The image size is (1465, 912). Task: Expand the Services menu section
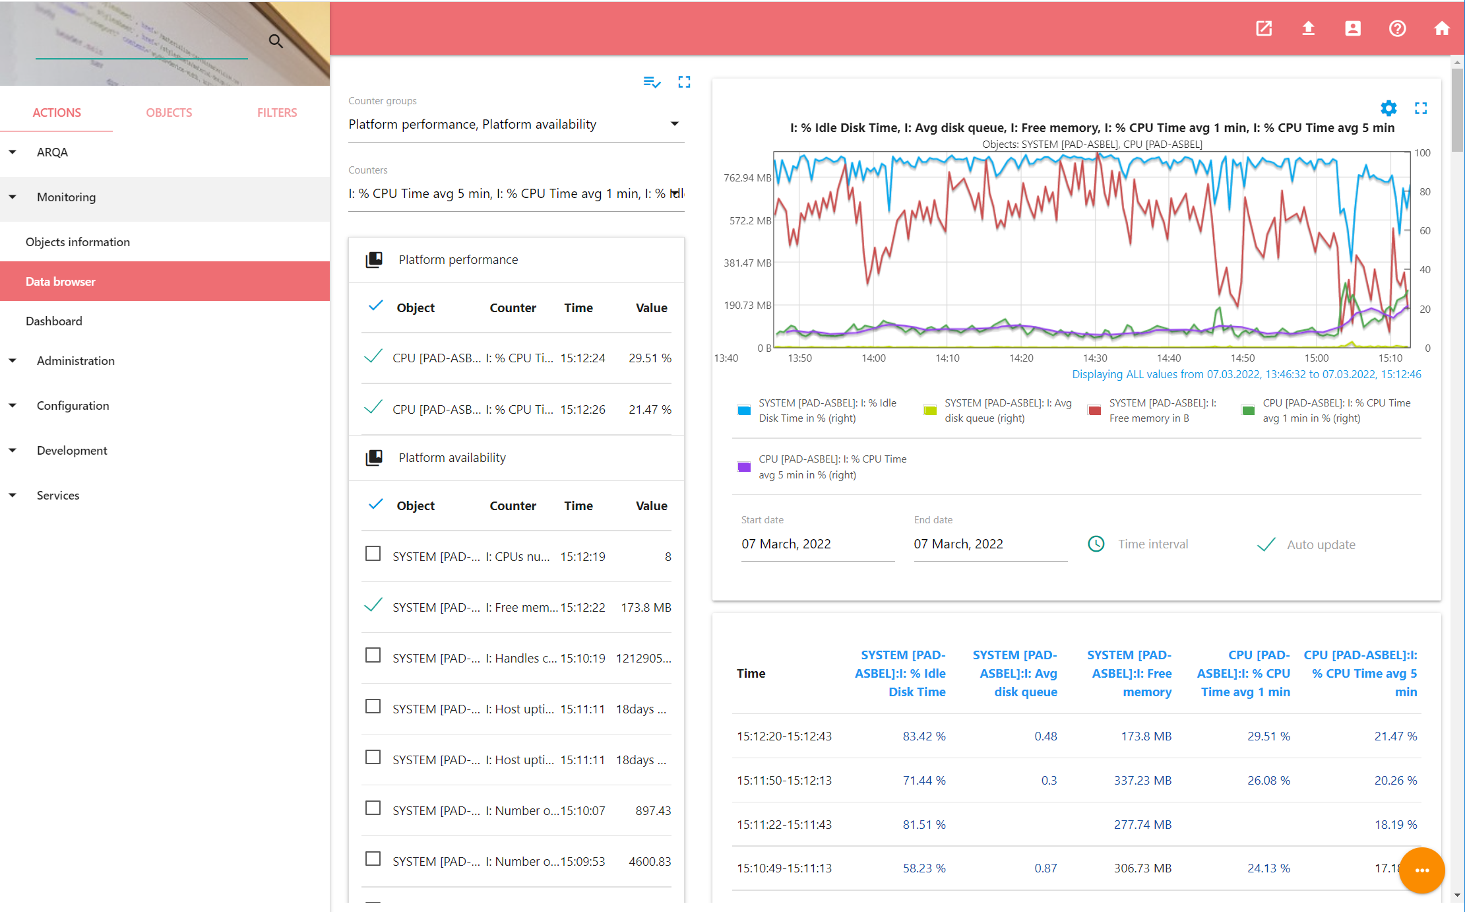[x=165, y=495]
